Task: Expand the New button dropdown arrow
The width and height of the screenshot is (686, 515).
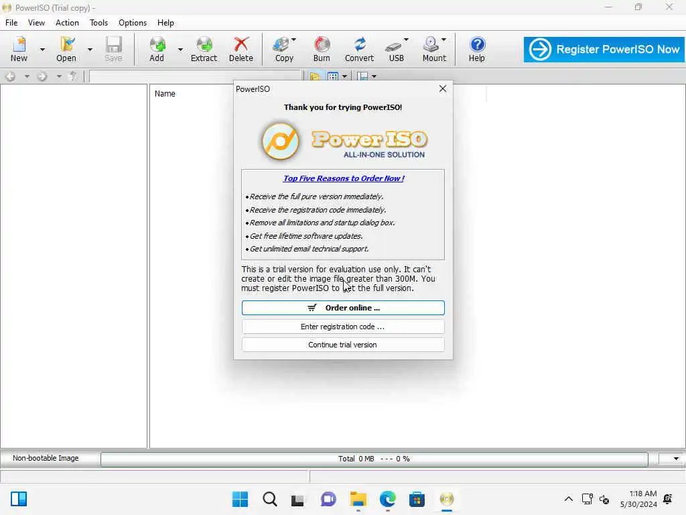Action: (42, 50)
